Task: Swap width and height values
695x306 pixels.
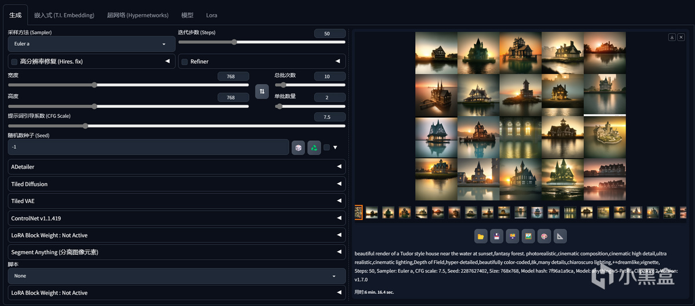Action: pos(262,91)
